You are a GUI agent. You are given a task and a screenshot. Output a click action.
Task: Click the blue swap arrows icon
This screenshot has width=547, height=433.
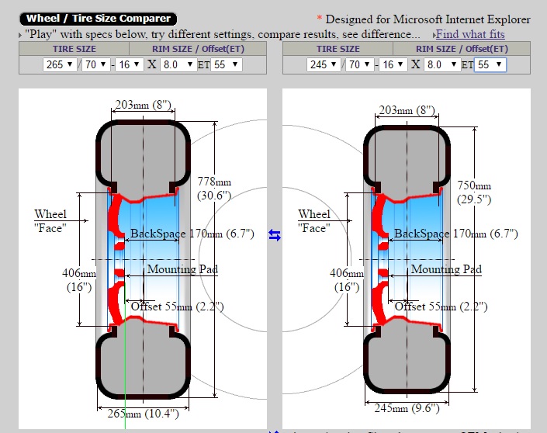pos(275,235)
